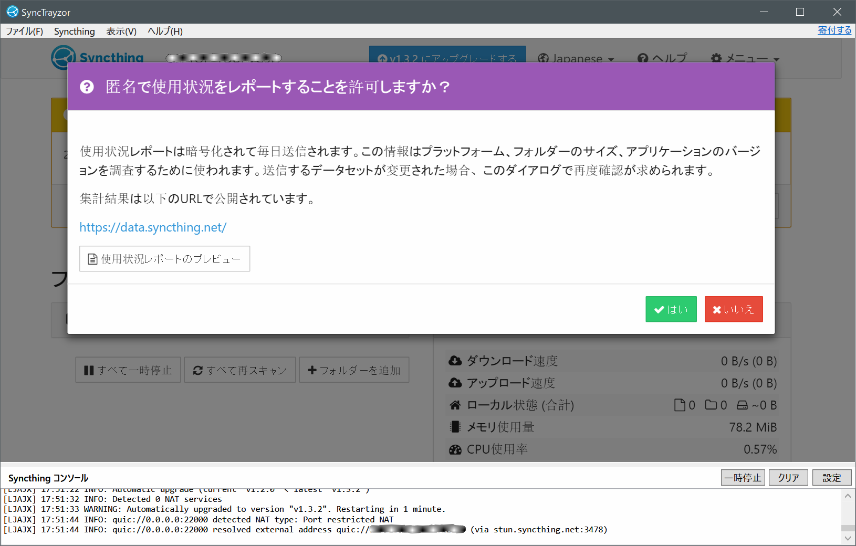The image size is (856, 546).
Task: Click the question mark icon in the dialog title
Action: 87,86
